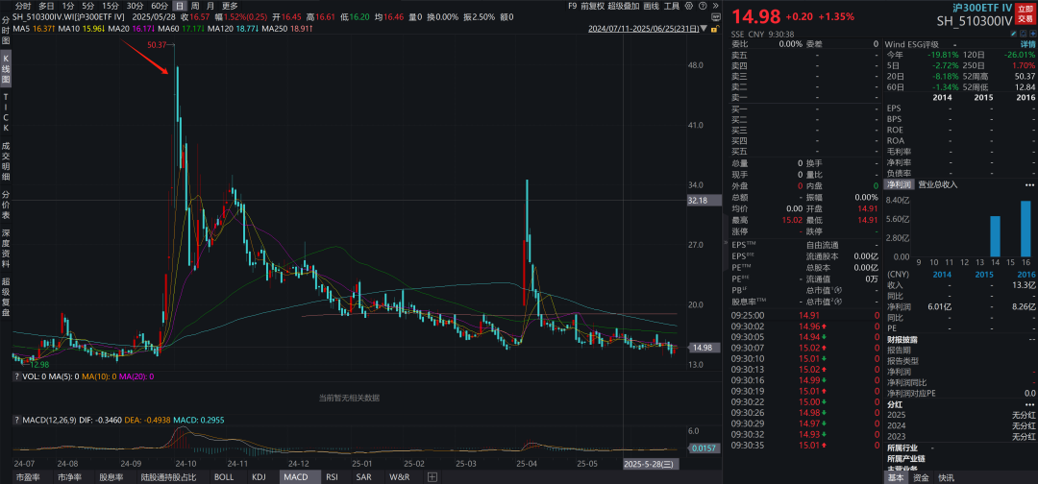The height and width of the screenshot is (484, 1038).
Task: Open 深度资料 in left sidebar
Action: 6,250
